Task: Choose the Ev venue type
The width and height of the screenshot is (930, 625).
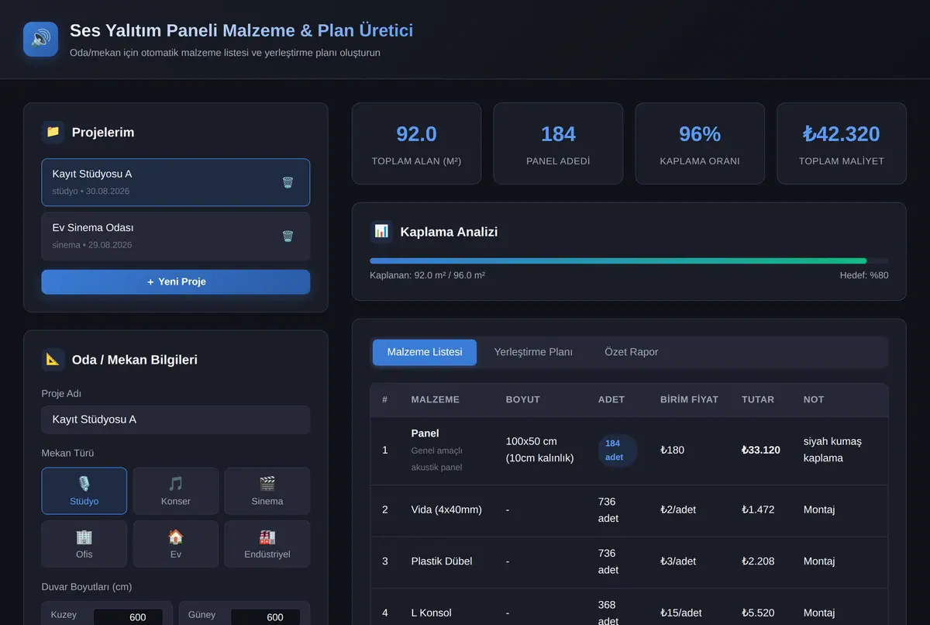Action: pyautogui.click(x=176, y=544)
